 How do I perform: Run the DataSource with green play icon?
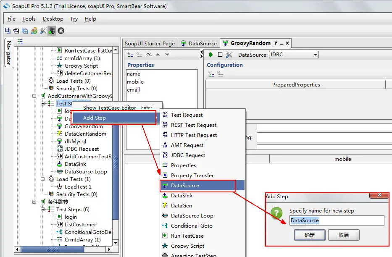point(211,55)
